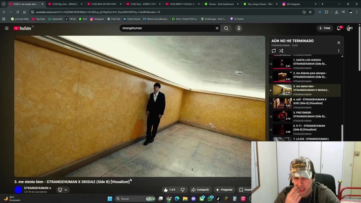
Task: Open File Explorer from the taskbar
Action: [185, 199]
